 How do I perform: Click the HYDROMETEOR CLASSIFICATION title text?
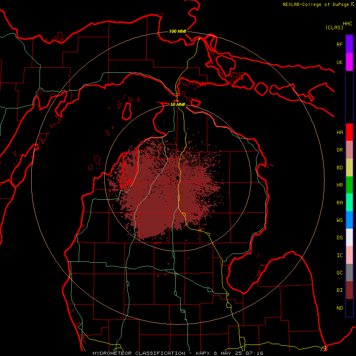click(139, 353)
